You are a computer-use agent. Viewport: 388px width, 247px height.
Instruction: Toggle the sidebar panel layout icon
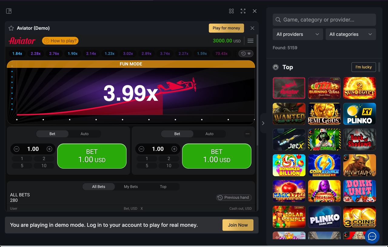[x=9, y=11]
